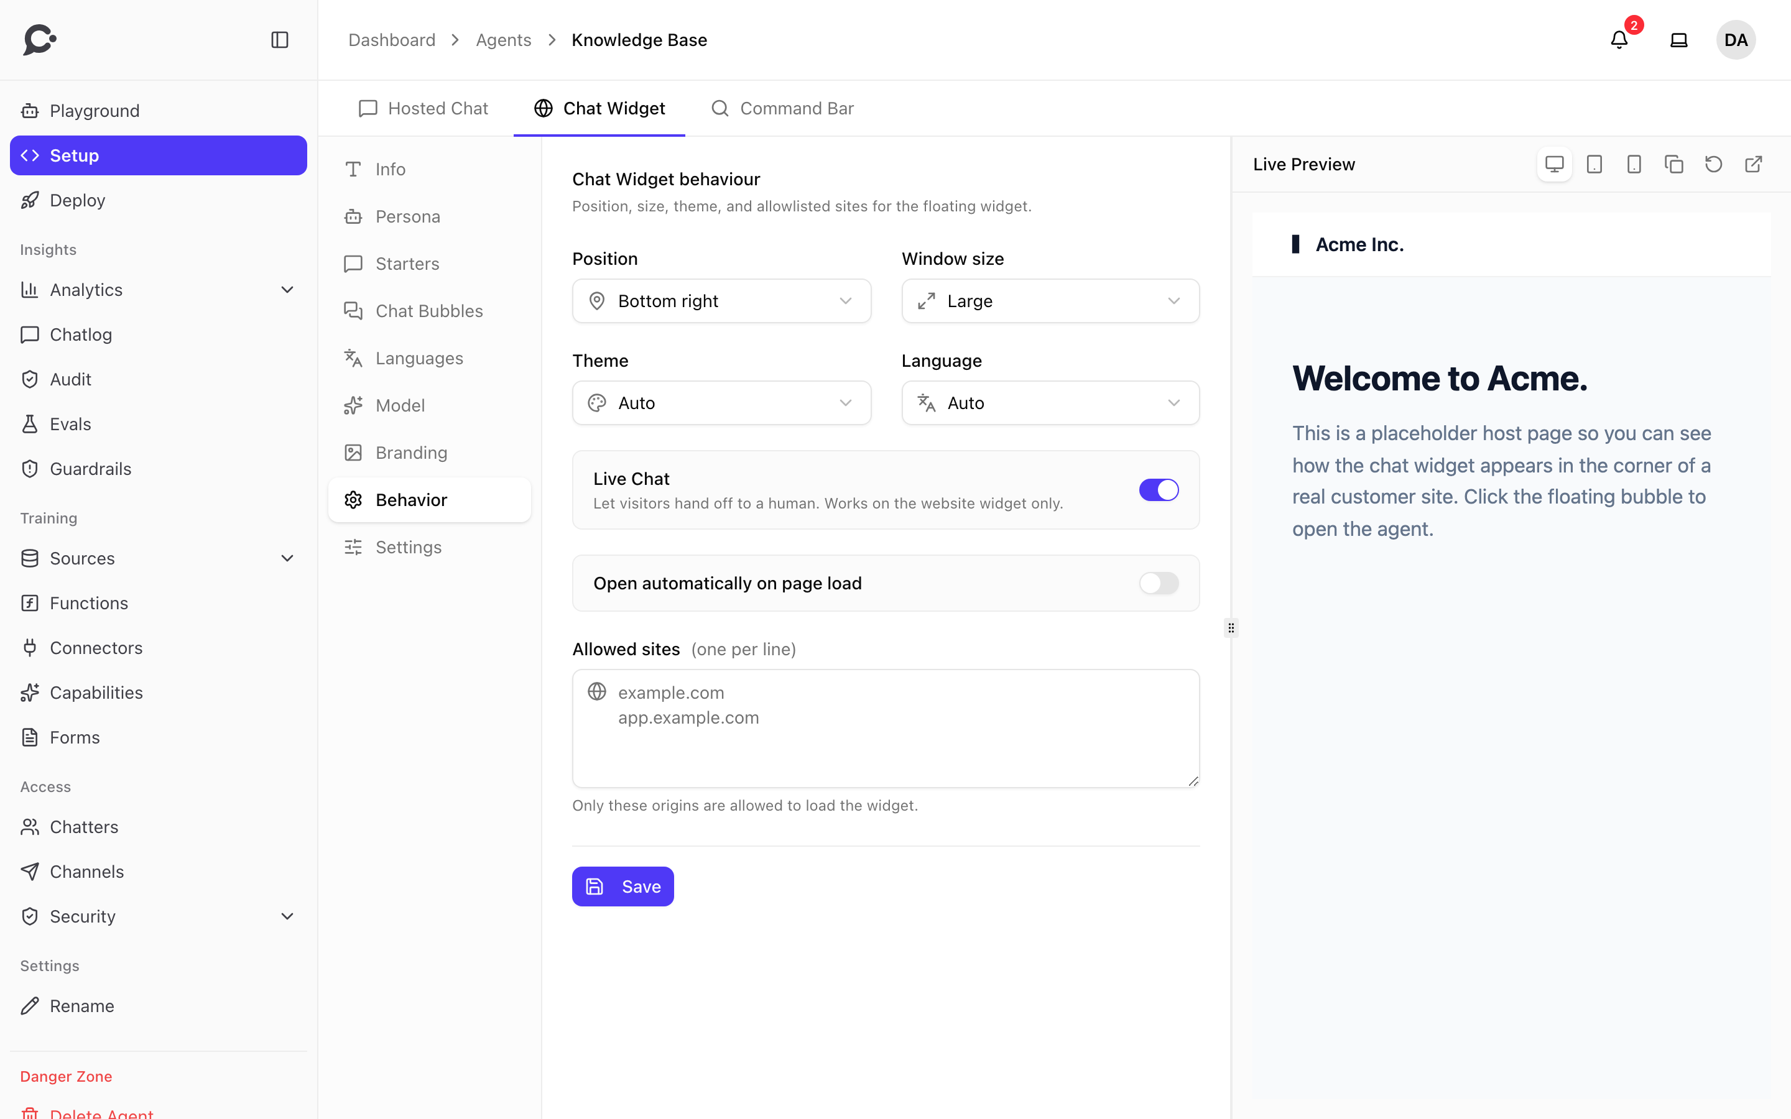The image size is (1791, 1119).
Task: Open the Settings section with sliders icon
Action: [x=429, y=548]
